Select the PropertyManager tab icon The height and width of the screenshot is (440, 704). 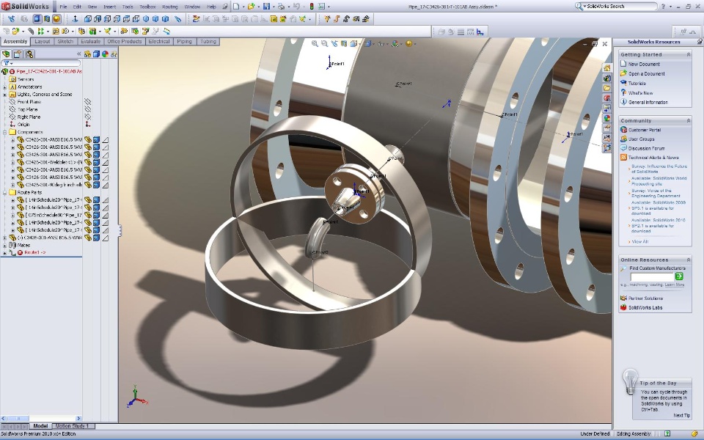(x=18, y=54)
